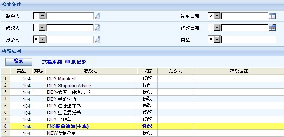Screen dimensions: 284x137
Task: Focus the 修改人 text input
Action: [x=70, y=28]
